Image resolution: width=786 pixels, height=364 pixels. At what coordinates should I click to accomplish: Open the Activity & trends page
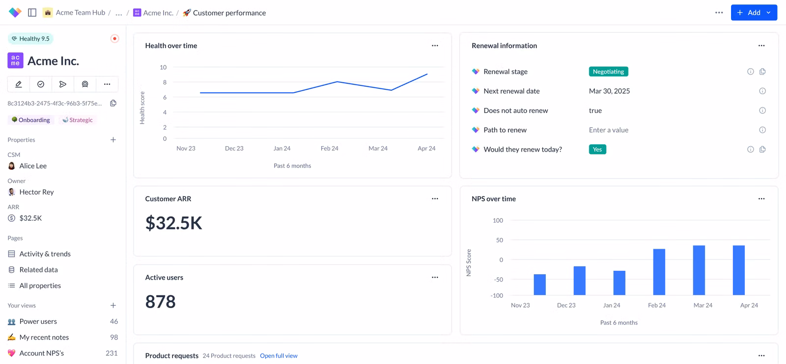pos(45,254)
